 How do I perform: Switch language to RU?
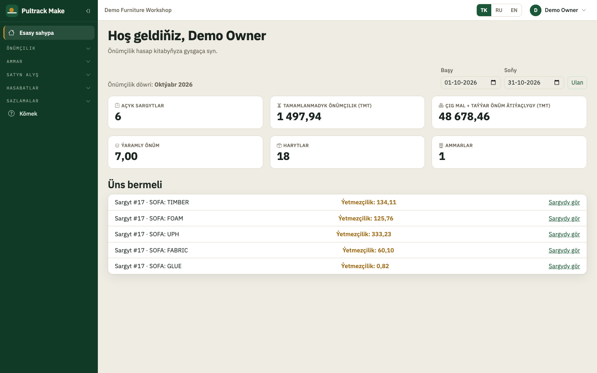499,10
